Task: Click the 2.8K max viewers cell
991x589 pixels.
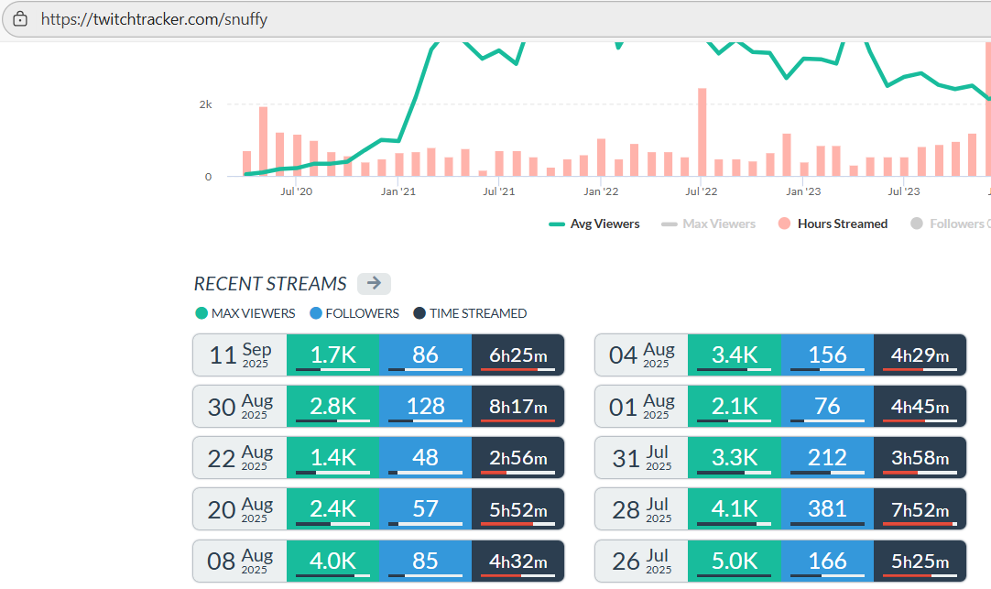Action: [x=332, y=407]
